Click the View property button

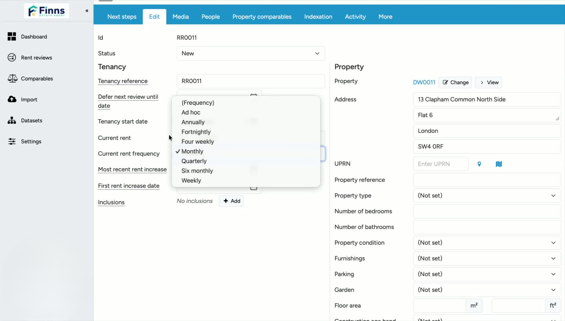point(489,82)
